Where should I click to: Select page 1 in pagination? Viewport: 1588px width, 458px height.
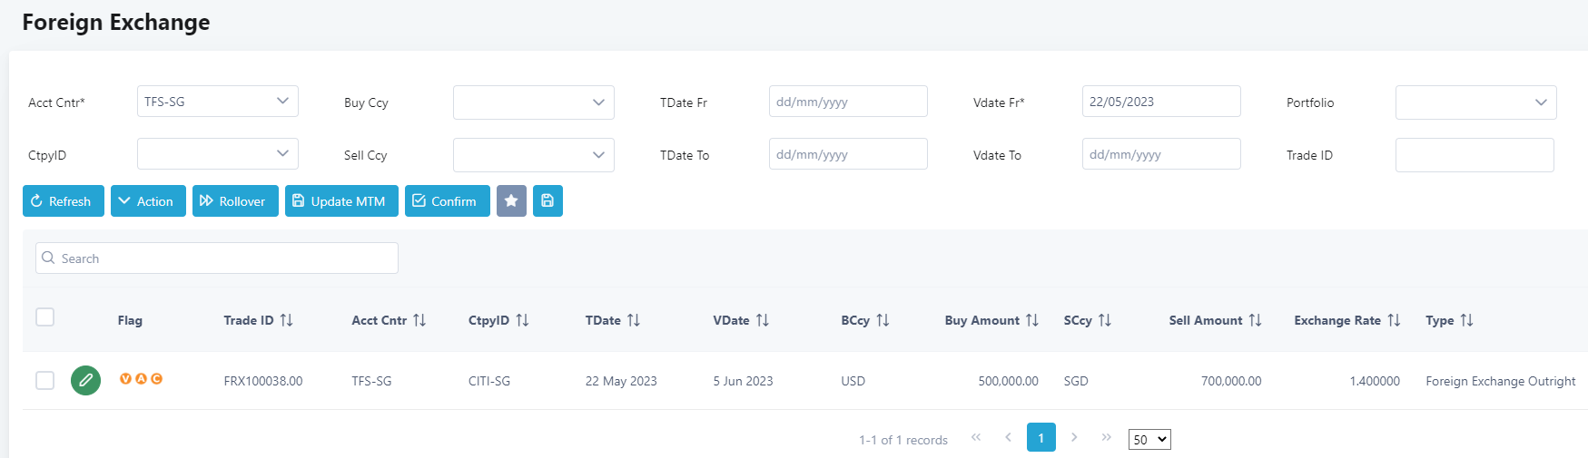click(1041, 437)
